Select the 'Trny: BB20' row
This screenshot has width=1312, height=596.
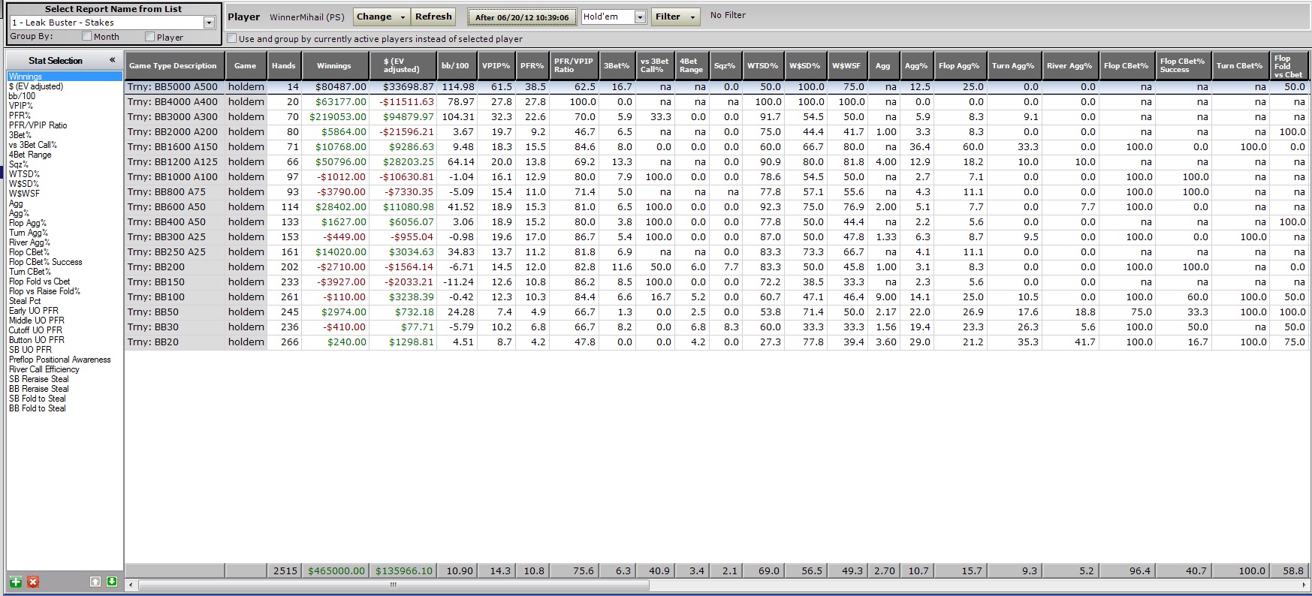pos(717,342)
